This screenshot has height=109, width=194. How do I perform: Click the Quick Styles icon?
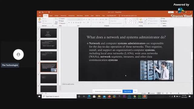pos(145,20)
